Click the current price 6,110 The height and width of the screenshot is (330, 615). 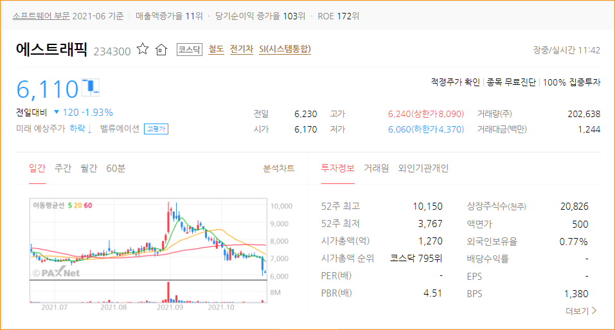click(48, 89)
